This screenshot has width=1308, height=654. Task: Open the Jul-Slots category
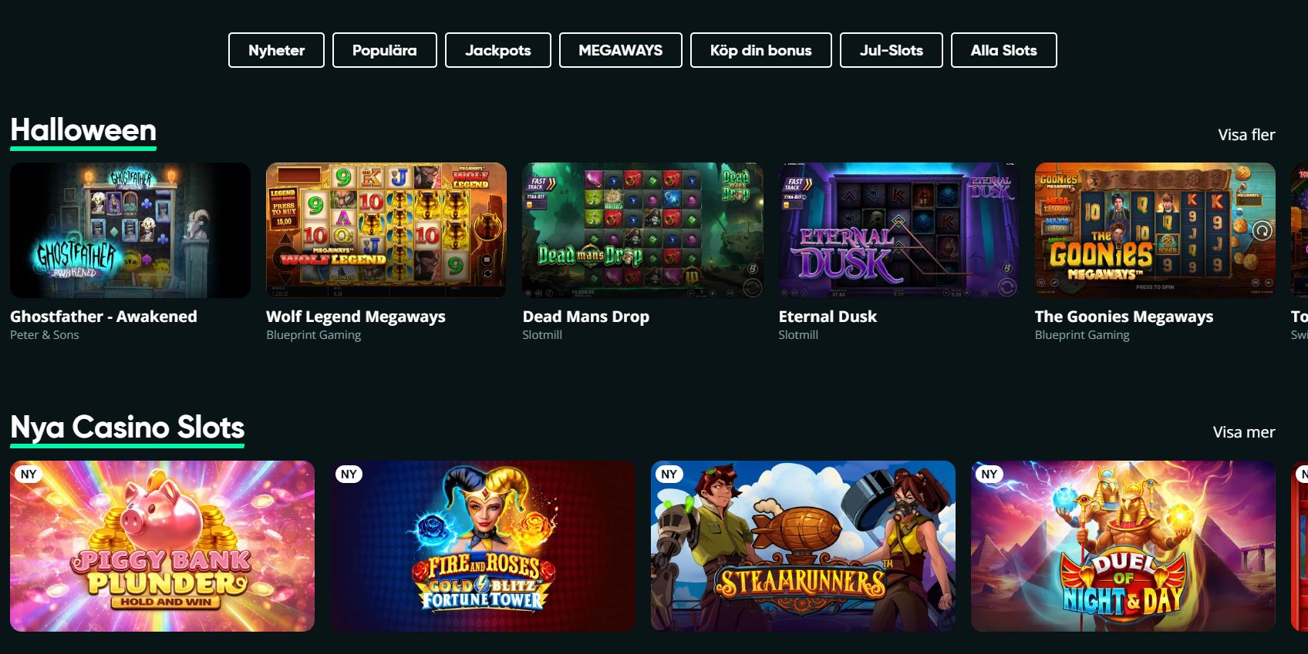tap(892, 50)
